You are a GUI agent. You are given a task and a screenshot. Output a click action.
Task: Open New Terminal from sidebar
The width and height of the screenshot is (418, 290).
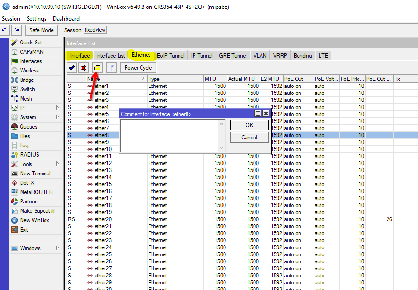coord(35,174)
